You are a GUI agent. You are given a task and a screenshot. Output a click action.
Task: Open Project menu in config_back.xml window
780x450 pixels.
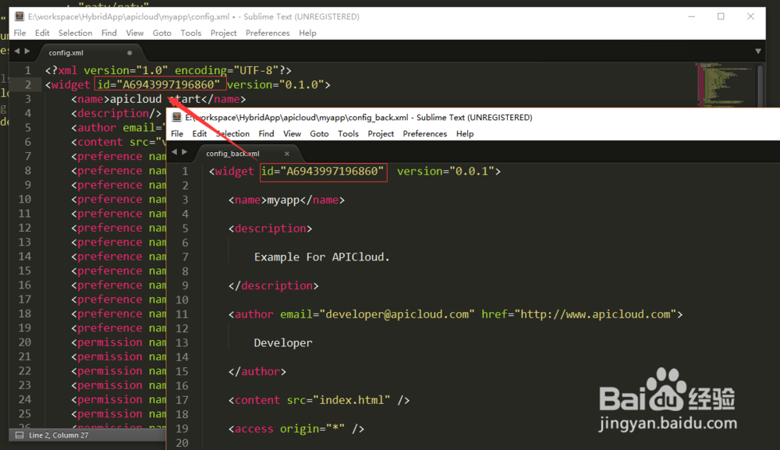click(381, 134)
